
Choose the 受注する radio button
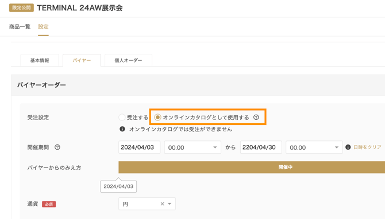tap(122, 118)
